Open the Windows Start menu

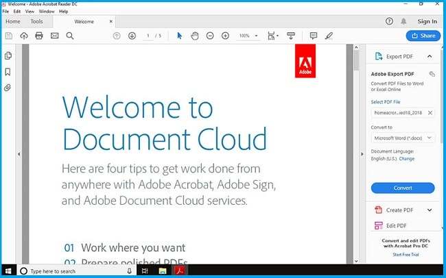[8, 271]
